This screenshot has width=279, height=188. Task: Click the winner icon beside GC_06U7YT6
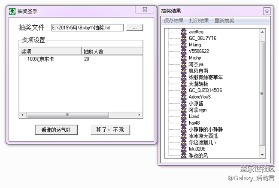(184, 38)
